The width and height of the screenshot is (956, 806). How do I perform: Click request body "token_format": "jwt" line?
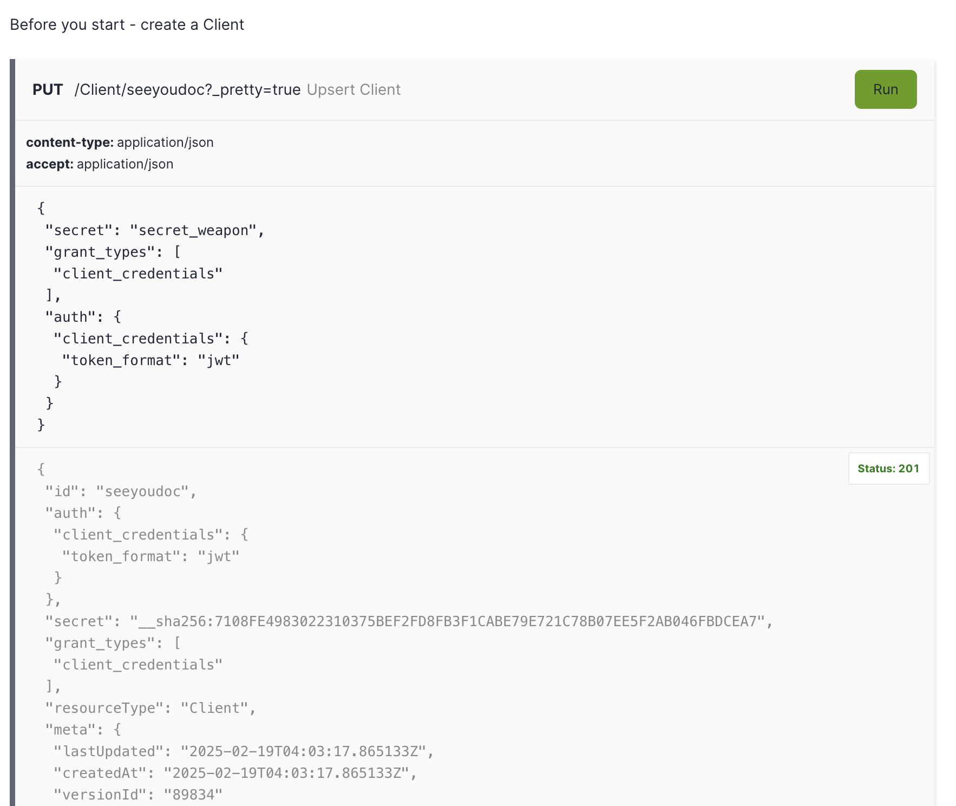tap(150, 360)
